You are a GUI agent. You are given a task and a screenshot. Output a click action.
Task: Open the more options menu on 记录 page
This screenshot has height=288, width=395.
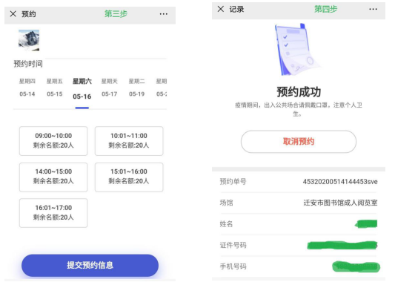pos(373,9)
